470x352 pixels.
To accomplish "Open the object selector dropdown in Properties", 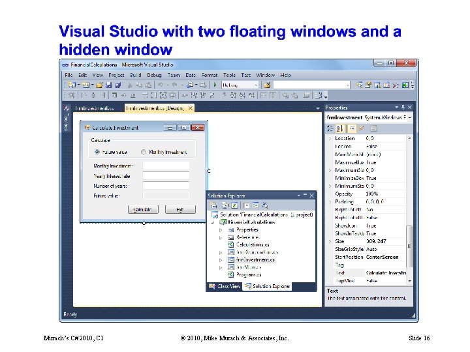I will pos(409,117).
